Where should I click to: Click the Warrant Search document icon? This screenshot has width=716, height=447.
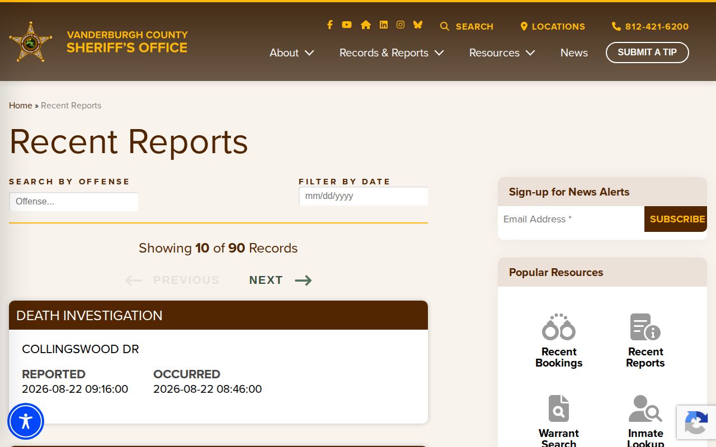pyautogui.click(x=559, y=408)
